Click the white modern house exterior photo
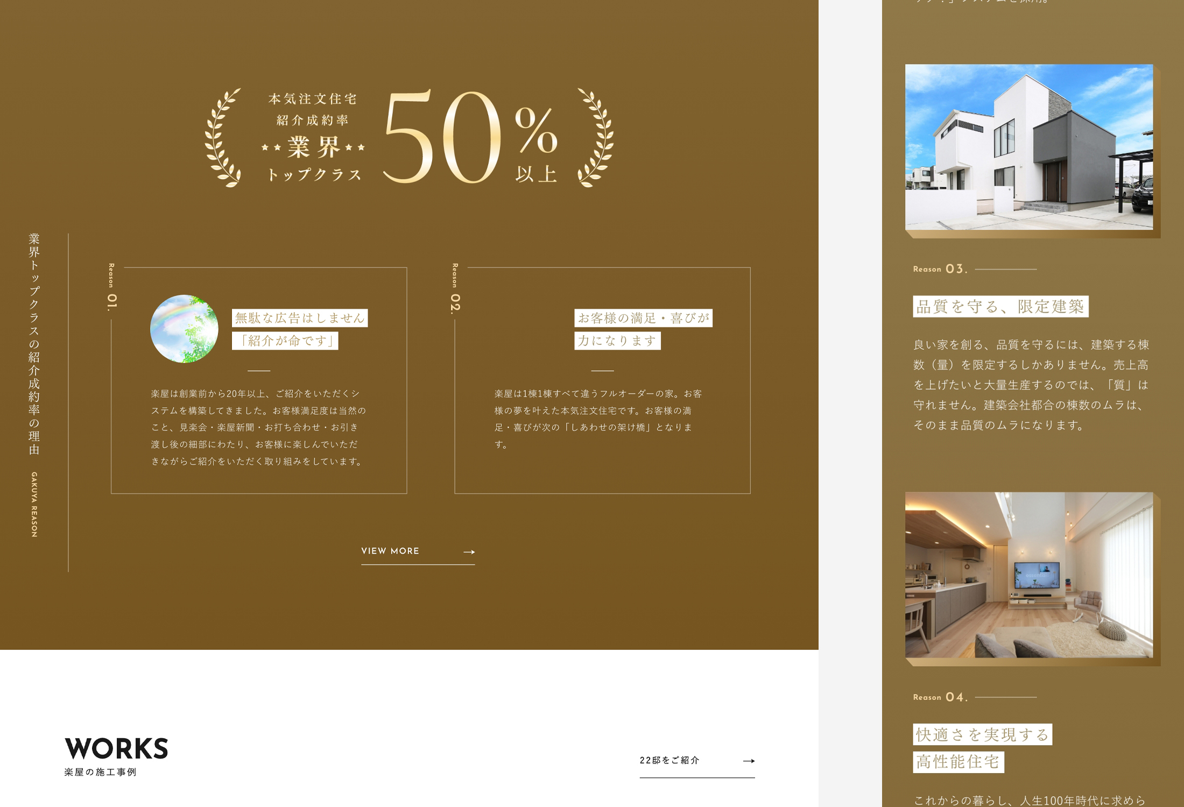Image resolution: width=1184 pixels, height=807 pixels. [1028, 147]
